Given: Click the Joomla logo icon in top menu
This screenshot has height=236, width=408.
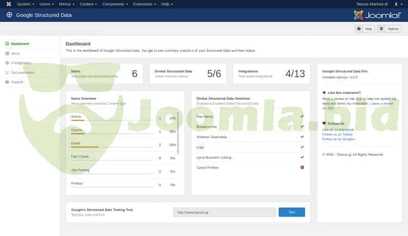Looking at the screenshot, I should tap(9, 4).
